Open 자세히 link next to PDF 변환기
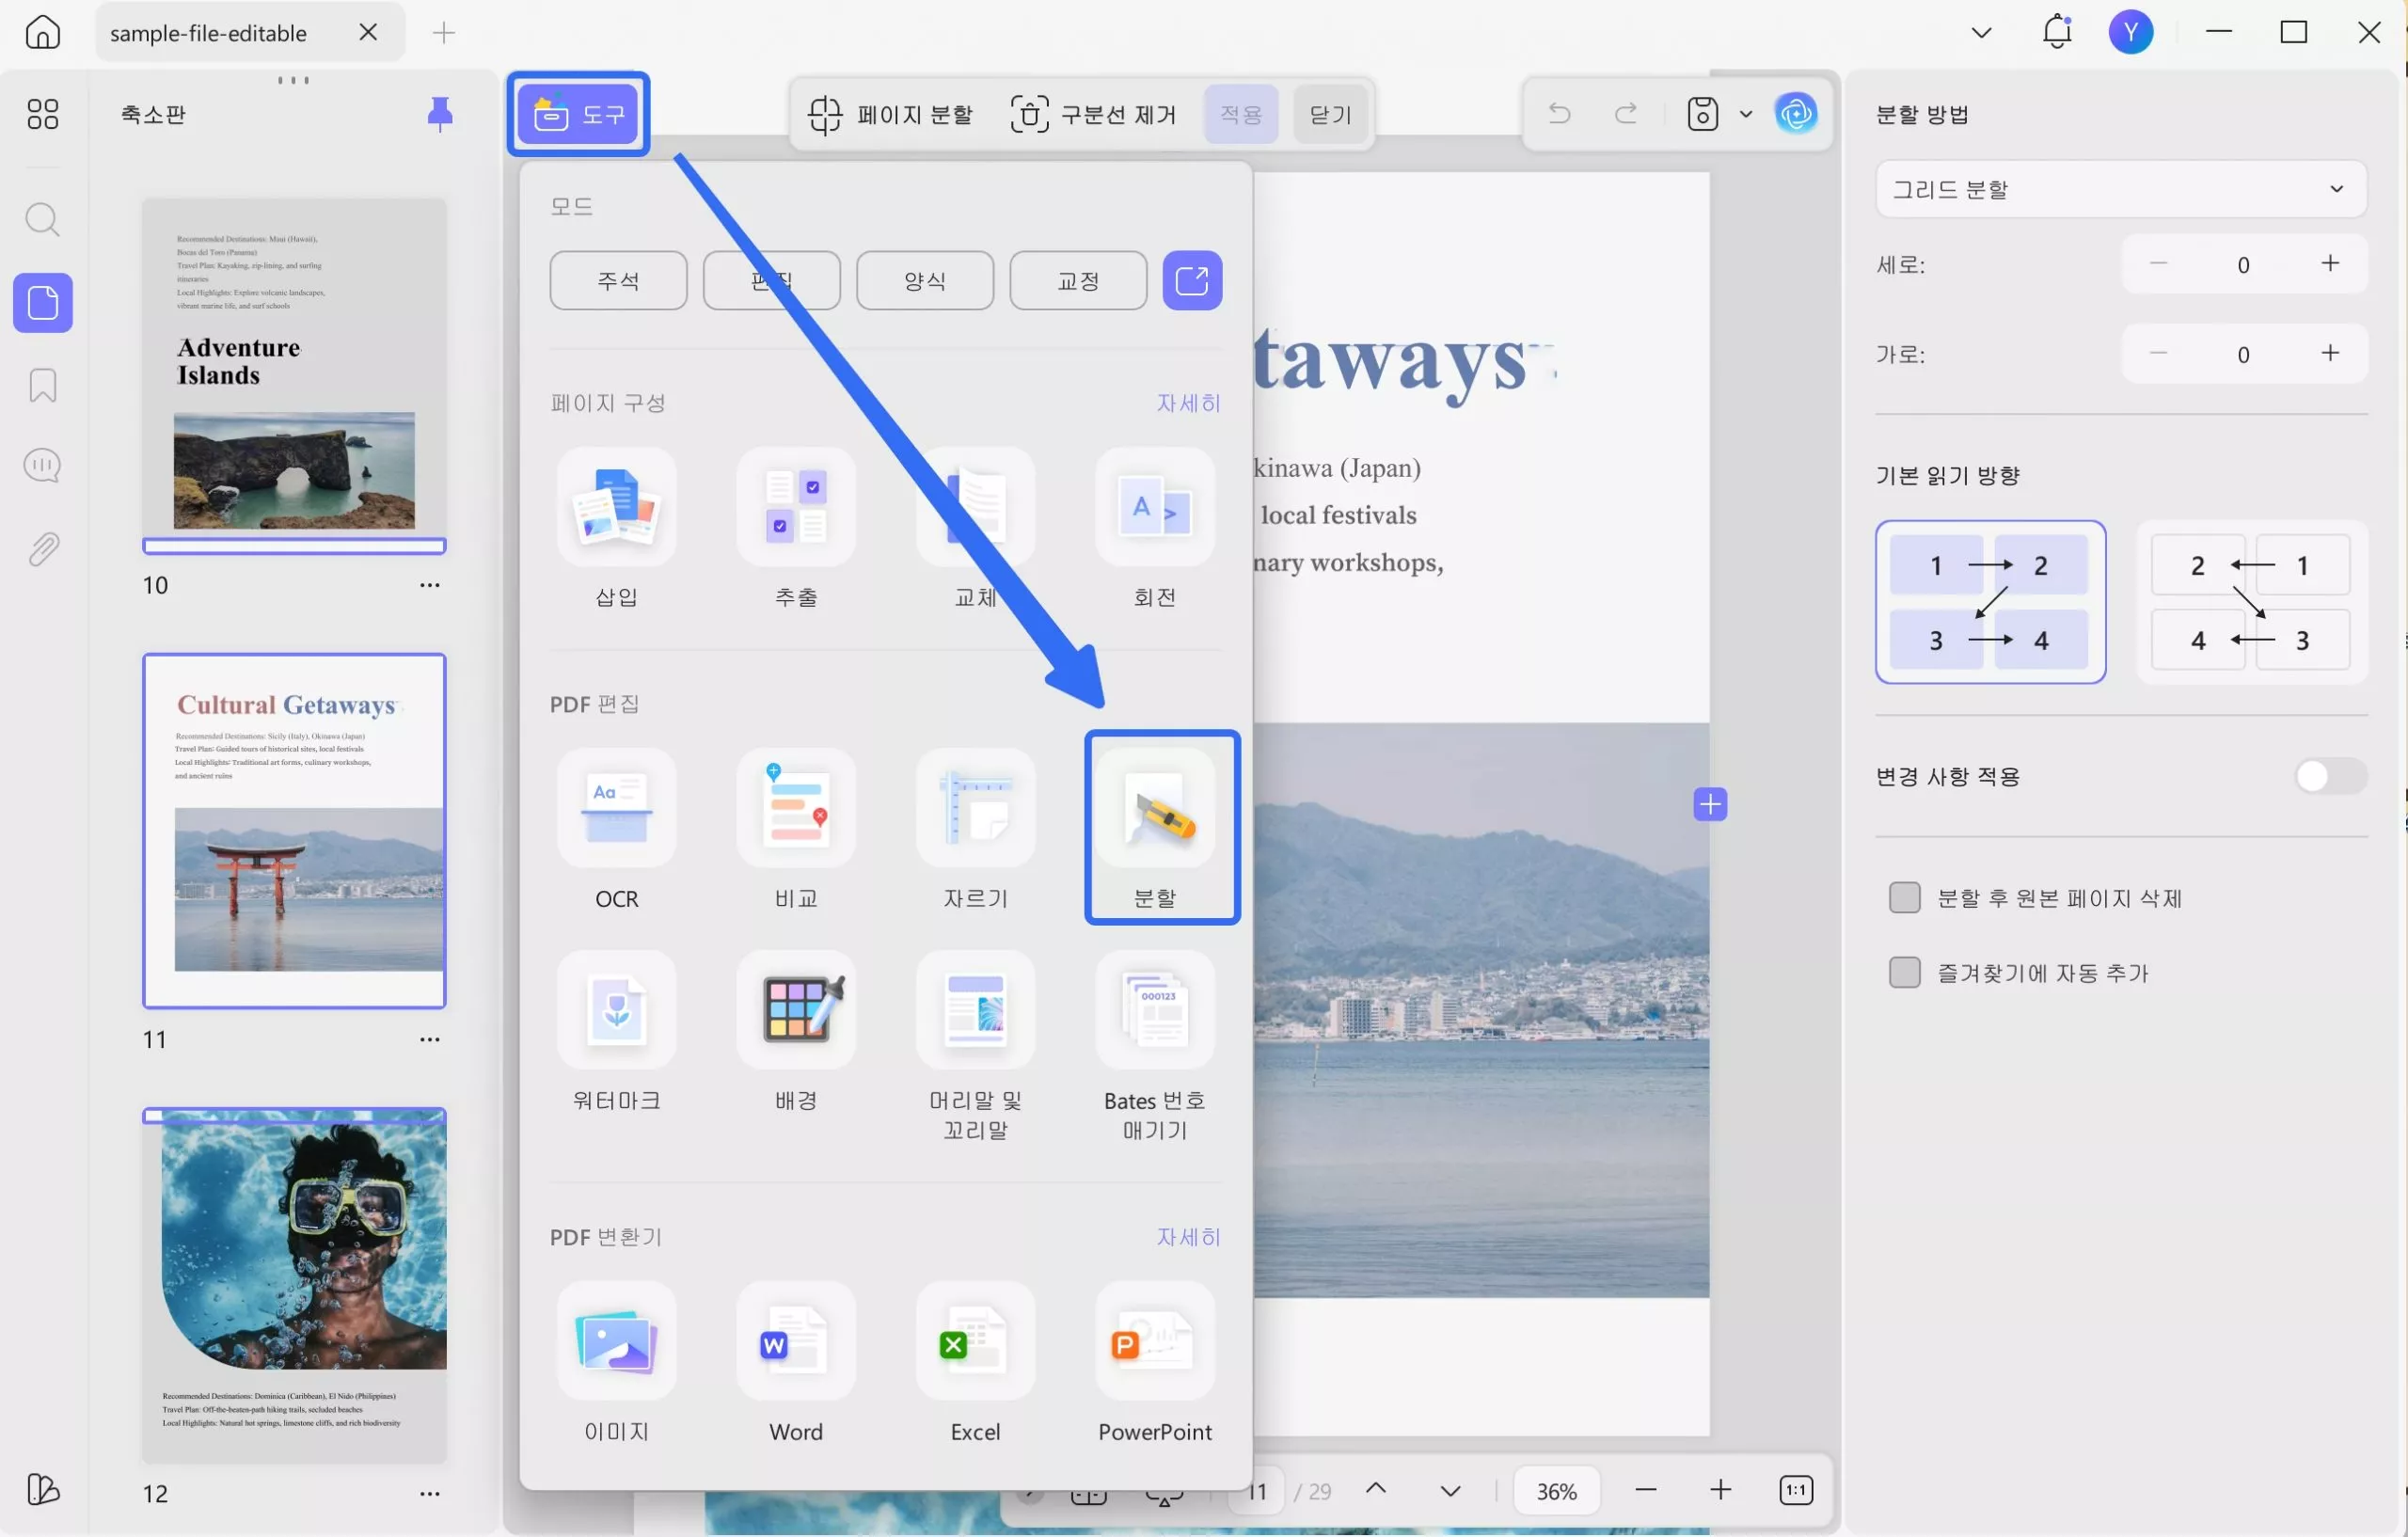Screen dimensions: 2408x1537 [1188, 1237]
